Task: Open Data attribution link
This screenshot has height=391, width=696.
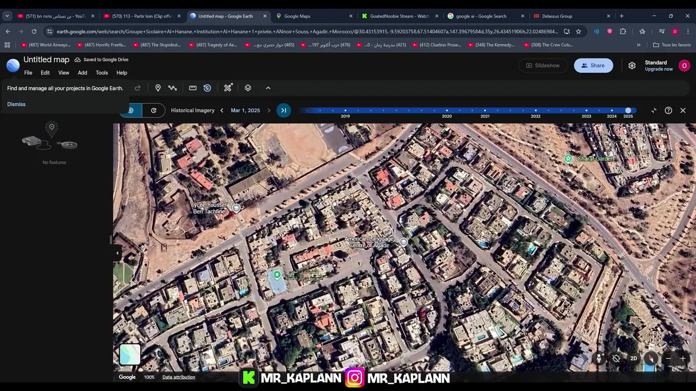Action: click(x=178, y=377)
